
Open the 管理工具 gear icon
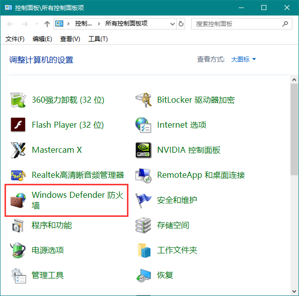(18, 275)
